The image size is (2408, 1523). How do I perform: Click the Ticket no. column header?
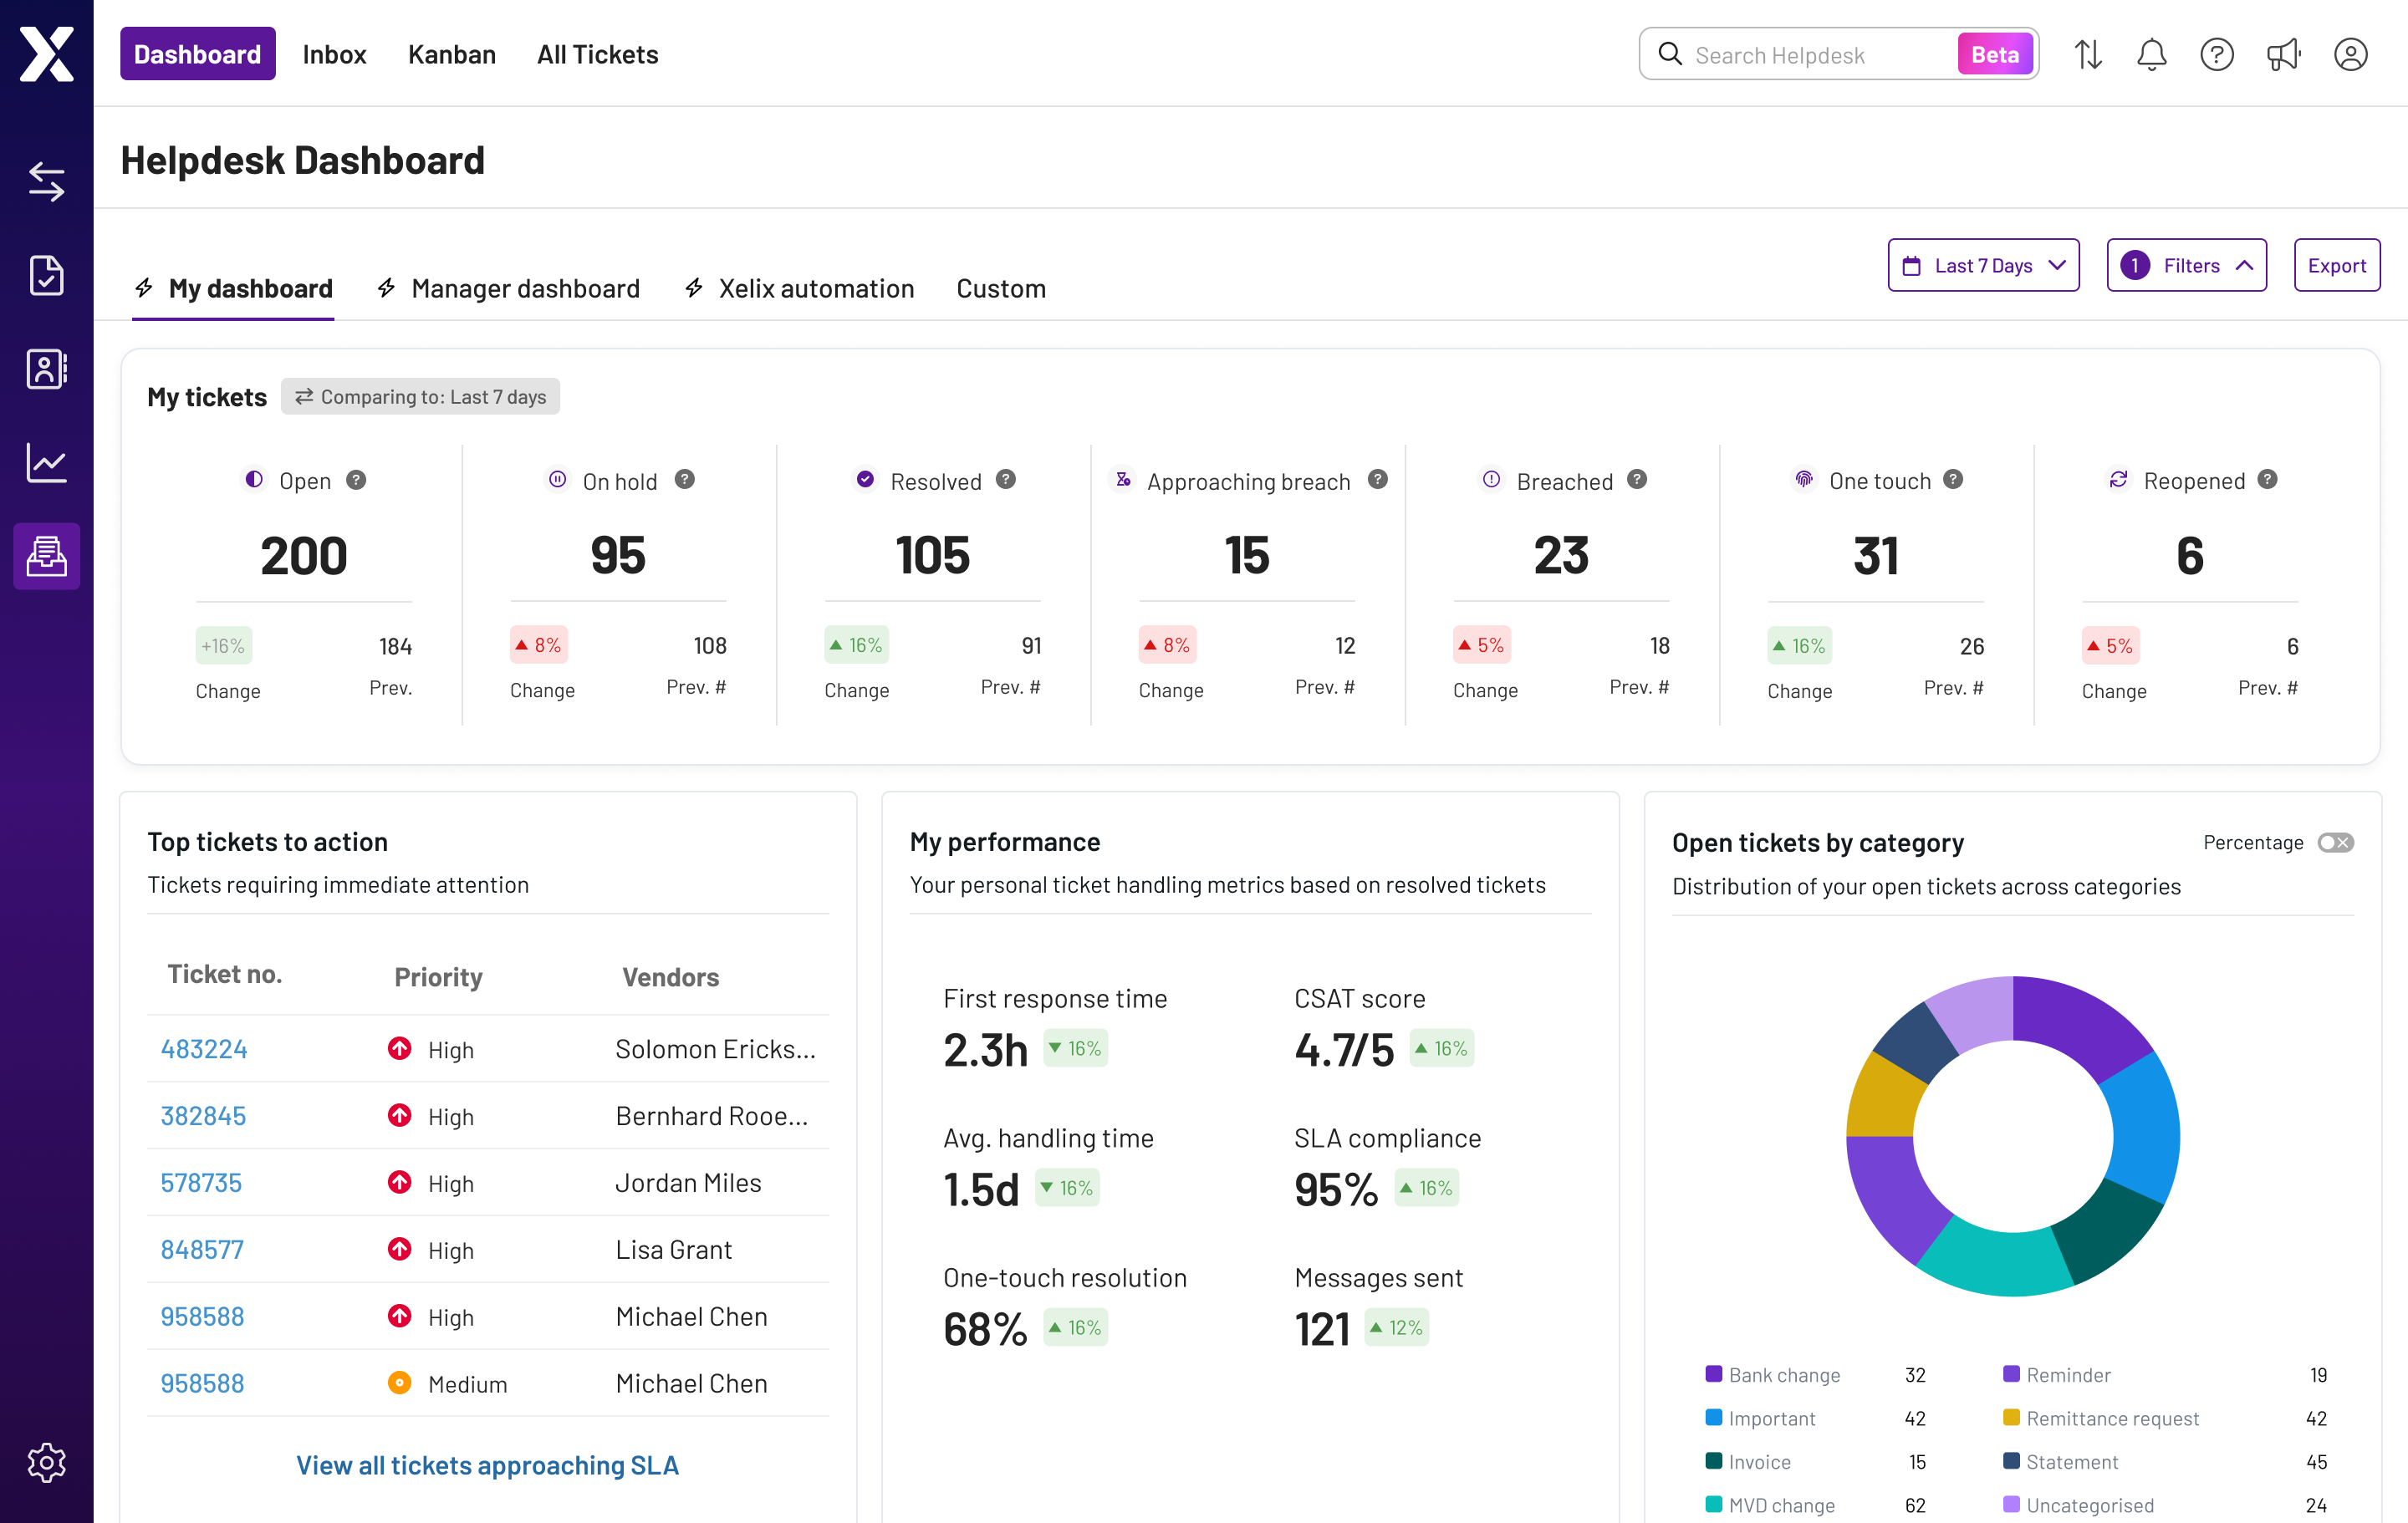(224, 974)
